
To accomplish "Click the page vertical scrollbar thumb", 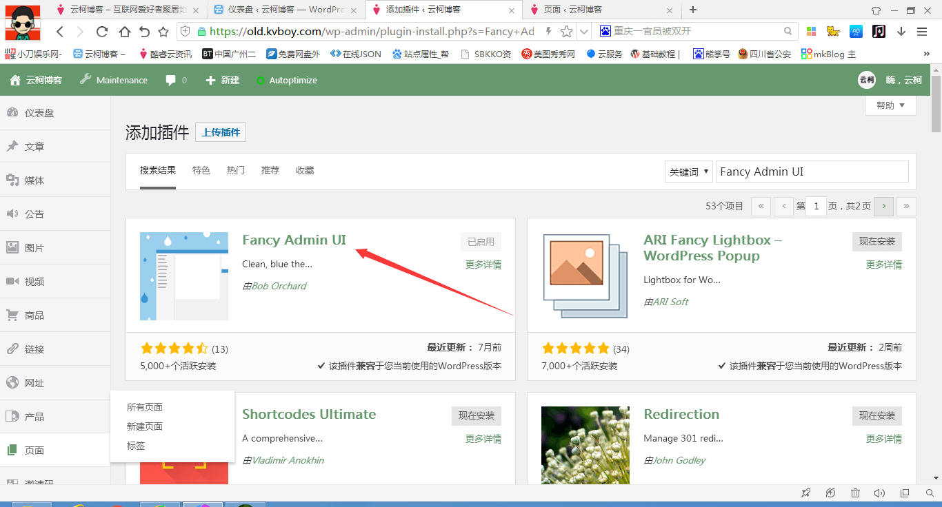I will pyautogui.click(x=936, y=103).
